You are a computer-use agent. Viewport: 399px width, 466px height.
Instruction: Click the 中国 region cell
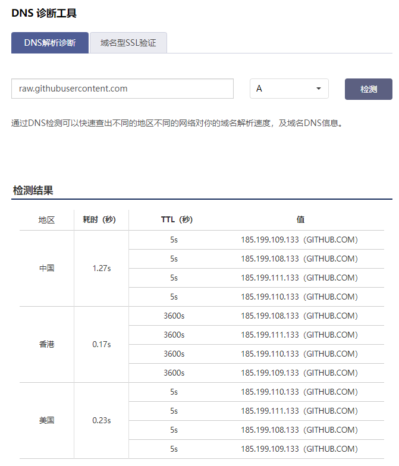pyautogui.click(x=46, y=268)
